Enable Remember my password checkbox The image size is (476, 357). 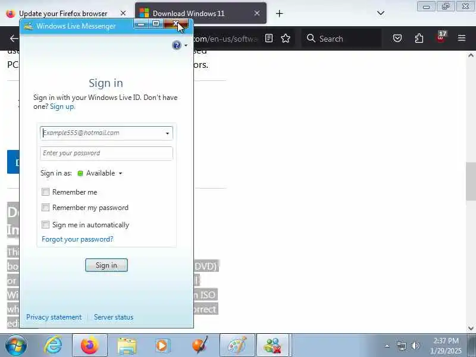tap(45, 207)
